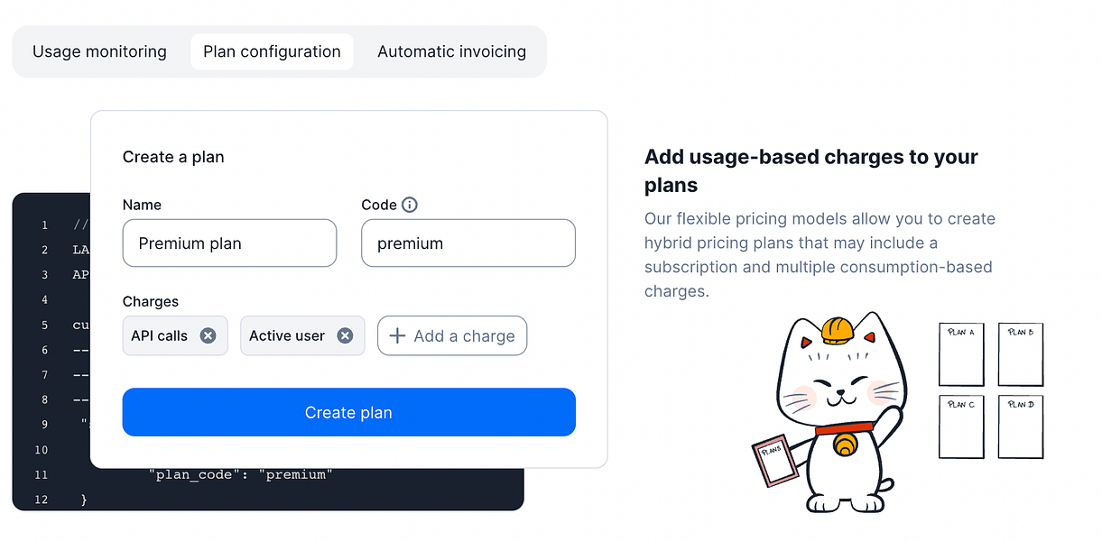Focus the Name field with Premium plan
The height and width of the screenshot is (541, 1102).
coord(229,243)
